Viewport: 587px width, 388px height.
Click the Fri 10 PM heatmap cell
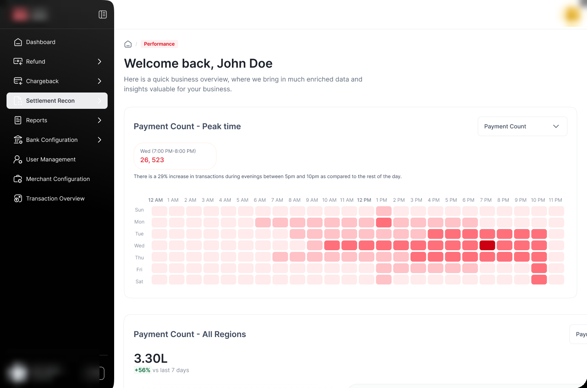(539, 268)
